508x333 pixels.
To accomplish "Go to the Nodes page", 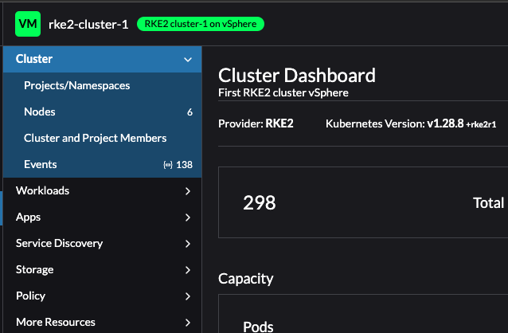I will click(x=103, y=112).
